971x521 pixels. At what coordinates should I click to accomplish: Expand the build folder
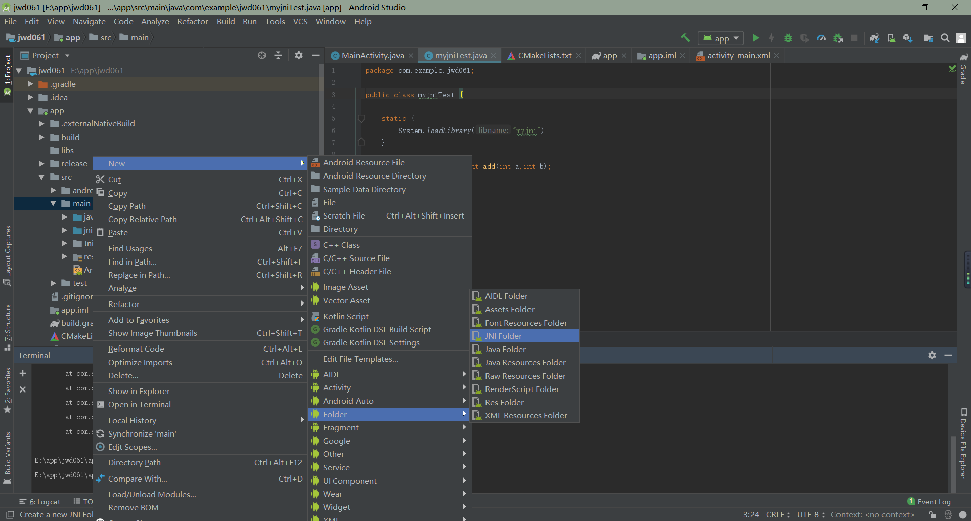pos(41,137)
